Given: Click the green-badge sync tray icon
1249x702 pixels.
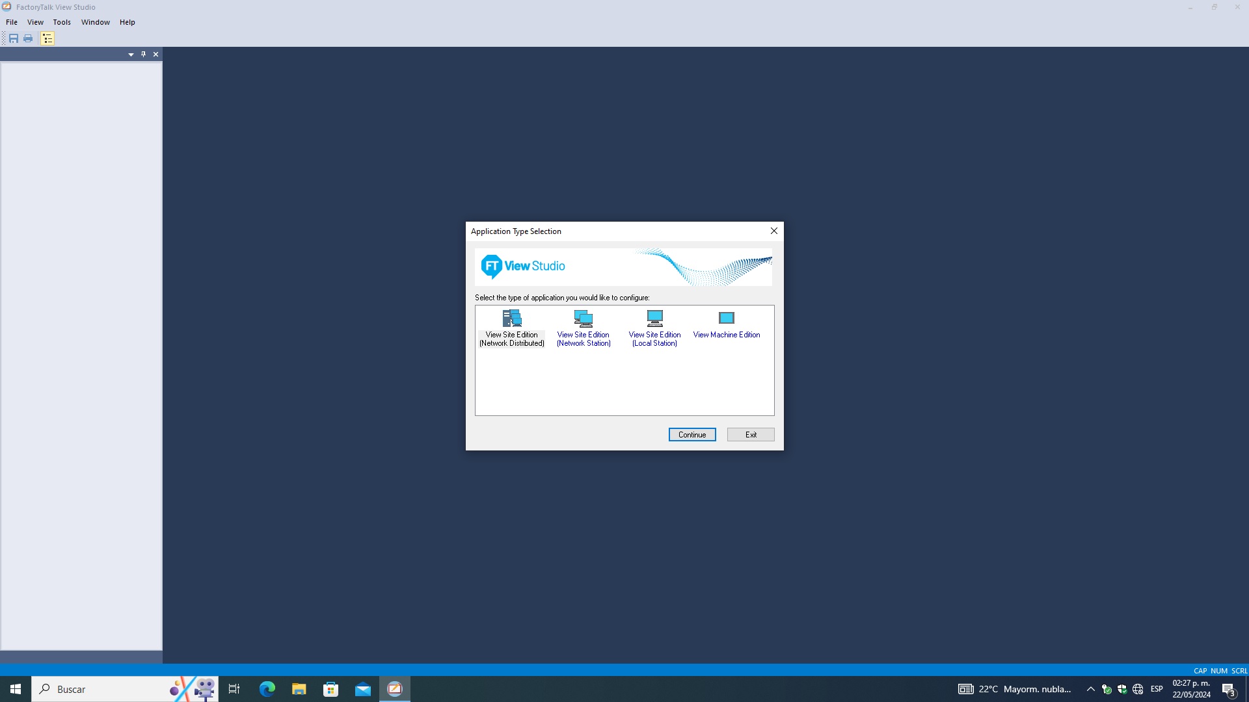Looking at the screenshot, I should click(1107, 689).
